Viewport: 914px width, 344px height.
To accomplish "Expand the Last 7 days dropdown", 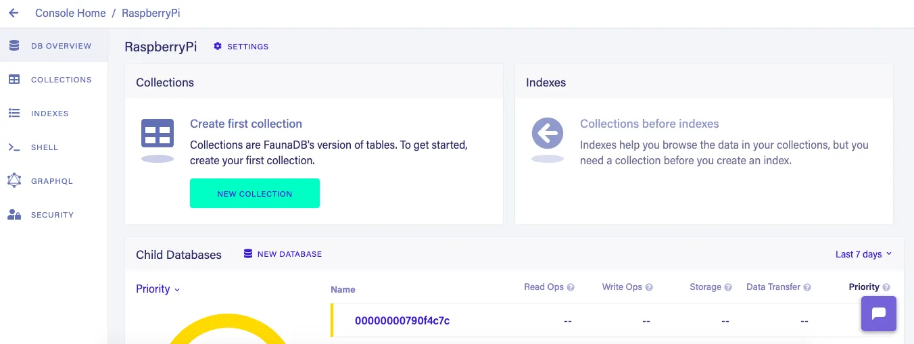I will coord(863,254).
